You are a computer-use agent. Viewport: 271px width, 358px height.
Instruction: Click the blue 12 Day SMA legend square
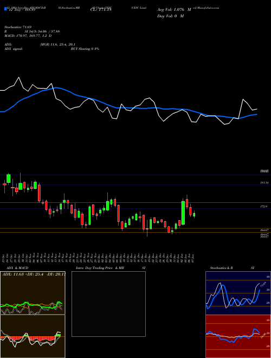pyautogui.click(x=5, y=9)
